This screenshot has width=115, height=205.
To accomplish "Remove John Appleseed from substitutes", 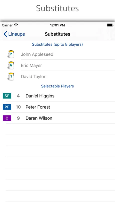I will (x=57, y=54).
